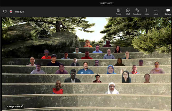Open the meeting Chat panel
The width and height of the screenshot is (172, 111).
(x=128, y=12)
